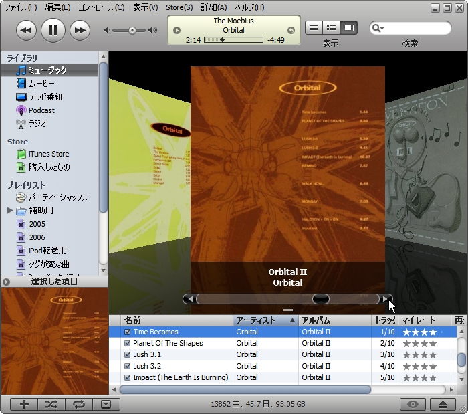This screenshot has height=414, width=468.
Task: Sort by マイレート column header
Action: [424, 320]
